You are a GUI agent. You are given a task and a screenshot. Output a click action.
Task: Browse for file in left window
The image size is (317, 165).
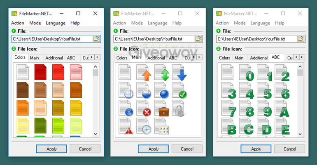(x=96, y=39)
